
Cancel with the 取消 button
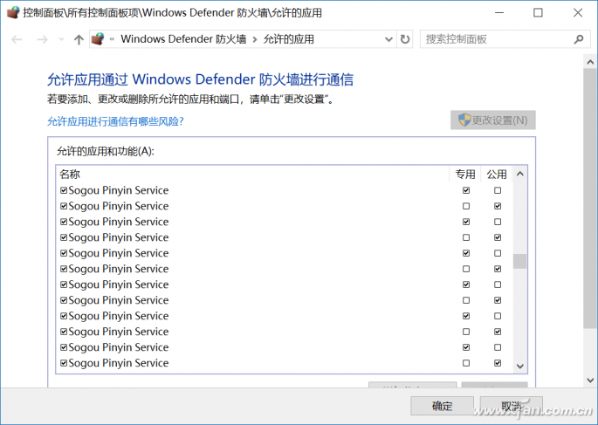[512, 406]
